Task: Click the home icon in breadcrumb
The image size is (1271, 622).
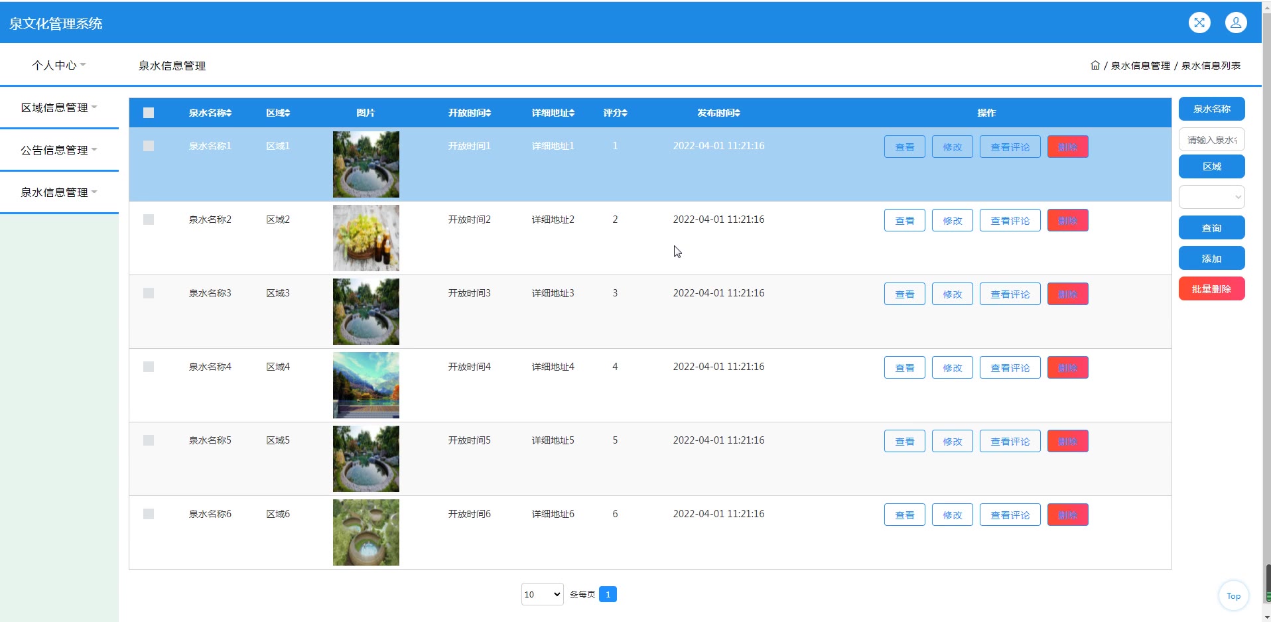Action: click(x=1095, y=66)
